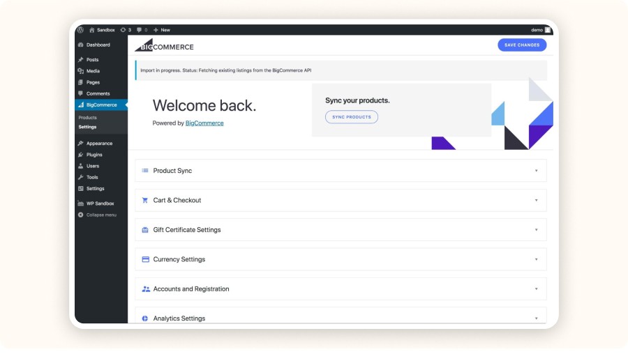Expand the Gift Certificate Settings arrow

coord(537,230)
